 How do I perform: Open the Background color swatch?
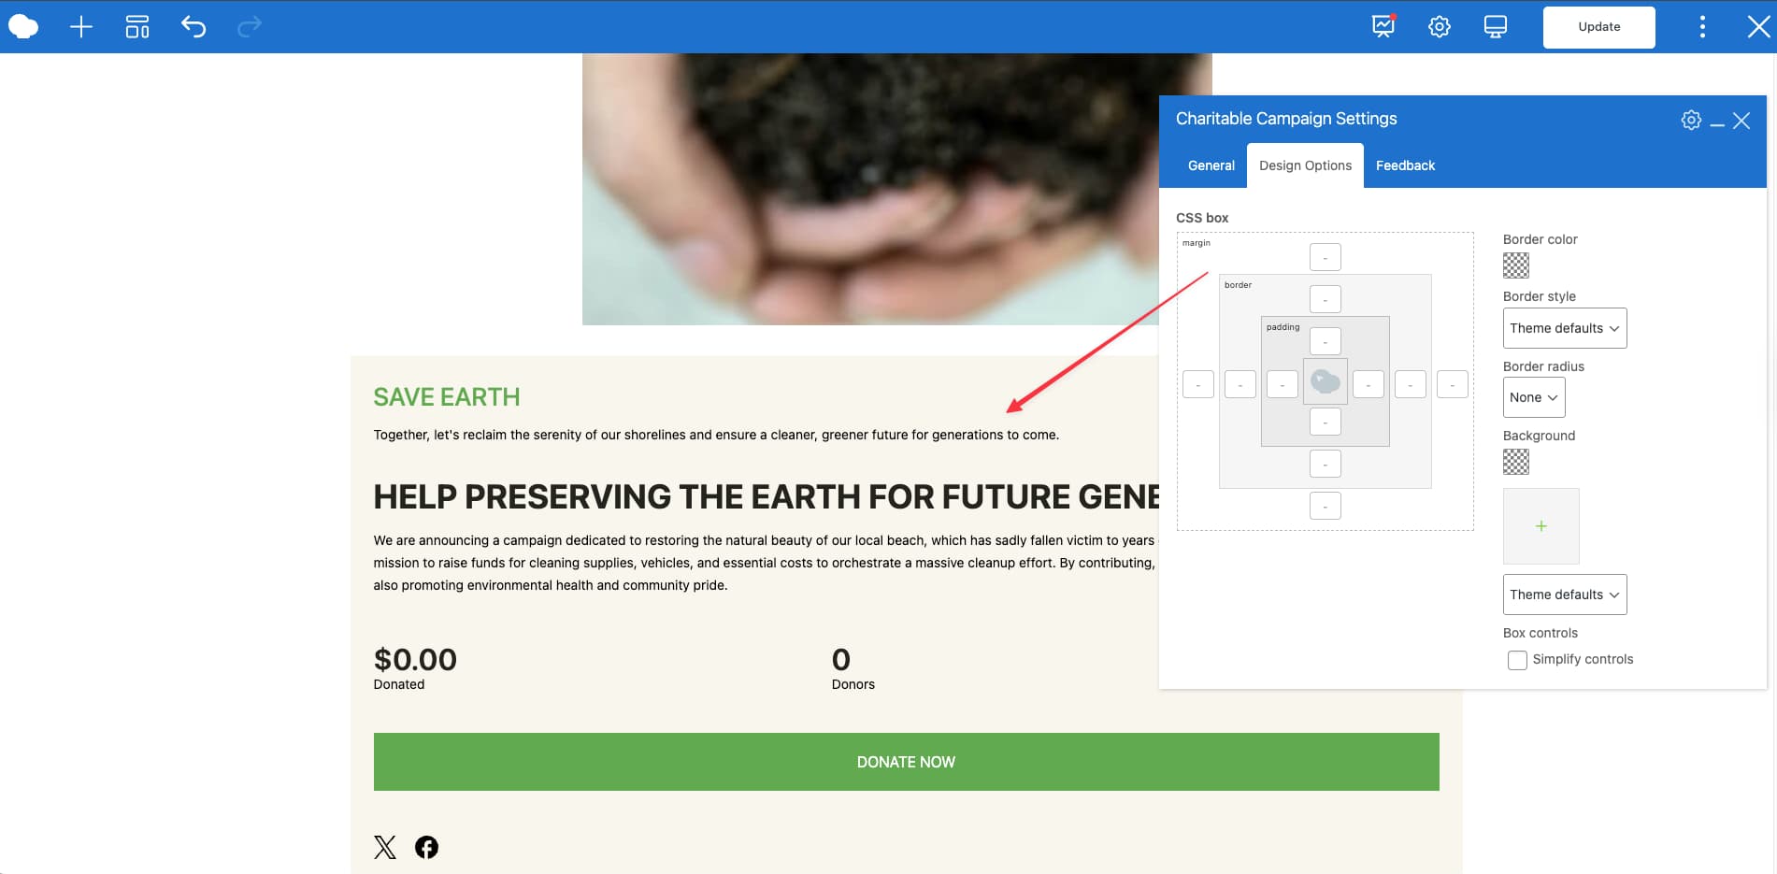coord(1515,462)
